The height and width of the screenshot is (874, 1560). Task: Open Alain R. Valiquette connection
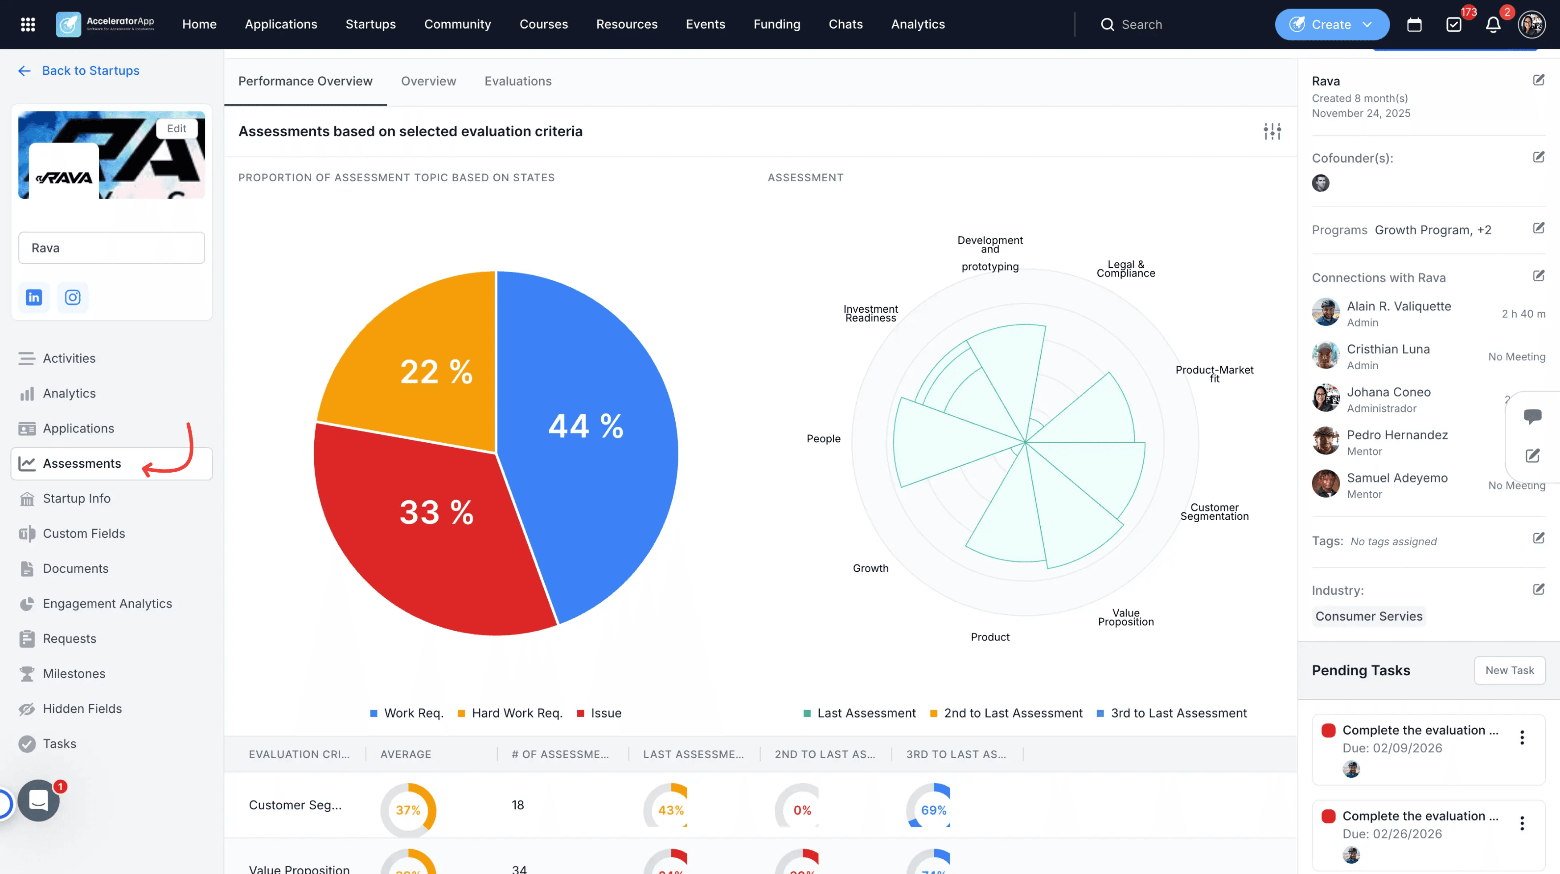click(x=1428, y=313)
